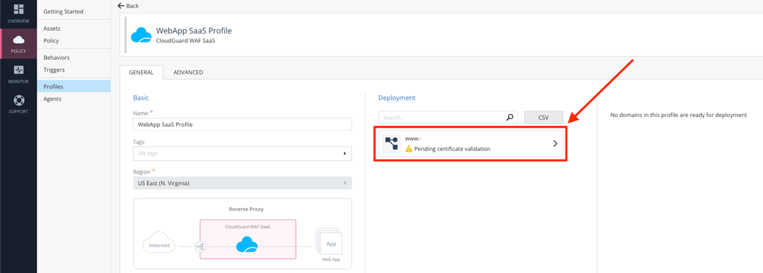Click the pending validation warning icon
This screenshot has width=763, height=273.
tap(409, 149)
